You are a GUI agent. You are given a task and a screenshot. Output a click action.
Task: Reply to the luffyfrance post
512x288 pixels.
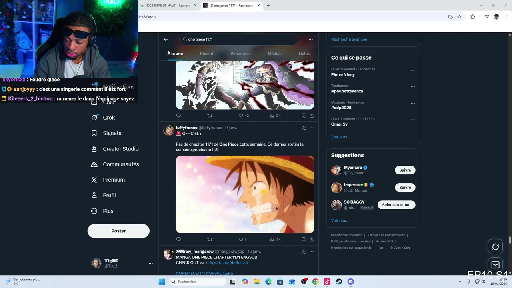point(178,239)
